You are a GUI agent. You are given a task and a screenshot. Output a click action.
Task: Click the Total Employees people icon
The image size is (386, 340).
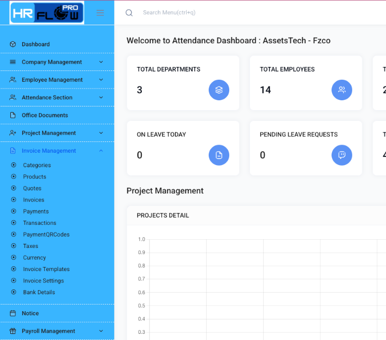point(342,90)
